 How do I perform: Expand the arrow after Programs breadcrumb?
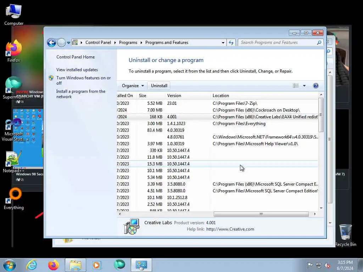(x=141, y=42)
